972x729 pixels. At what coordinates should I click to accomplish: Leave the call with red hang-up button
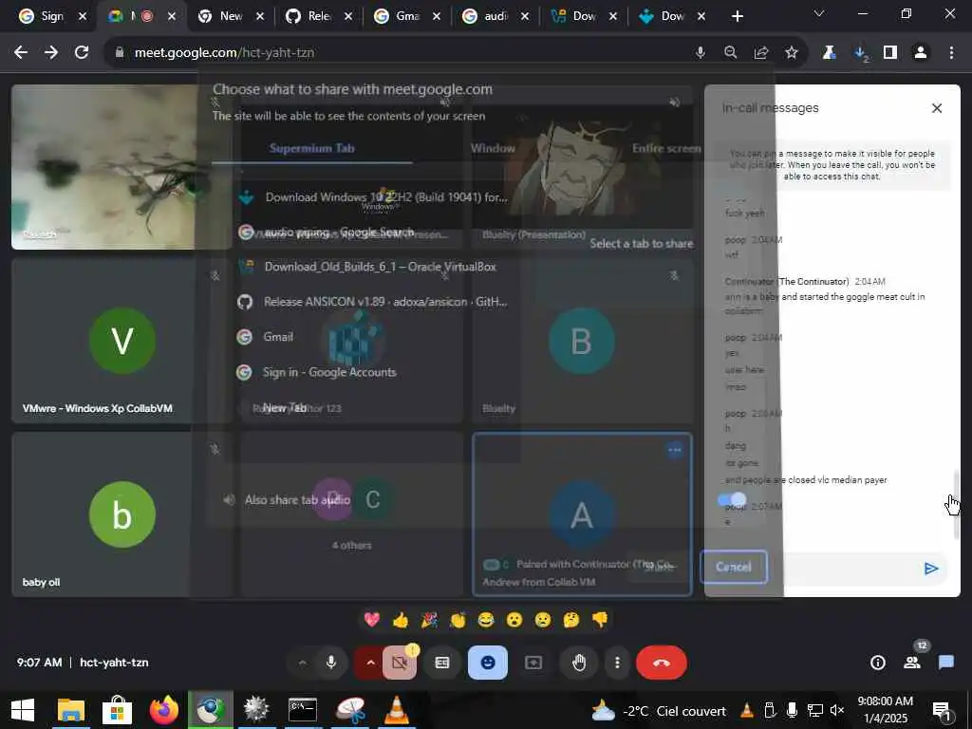(x=662, y=663)
